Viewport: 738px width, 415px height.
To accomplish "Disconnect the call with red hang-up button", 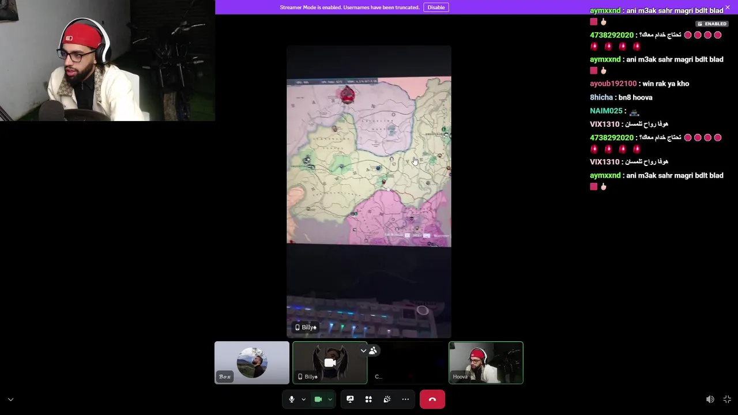I will (432, 399).
